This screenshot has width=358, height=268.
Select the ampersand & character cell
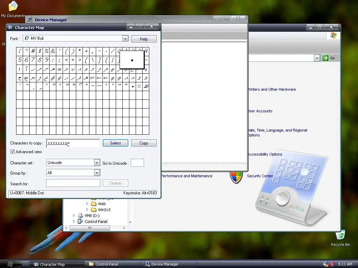[x=53, y=51]
